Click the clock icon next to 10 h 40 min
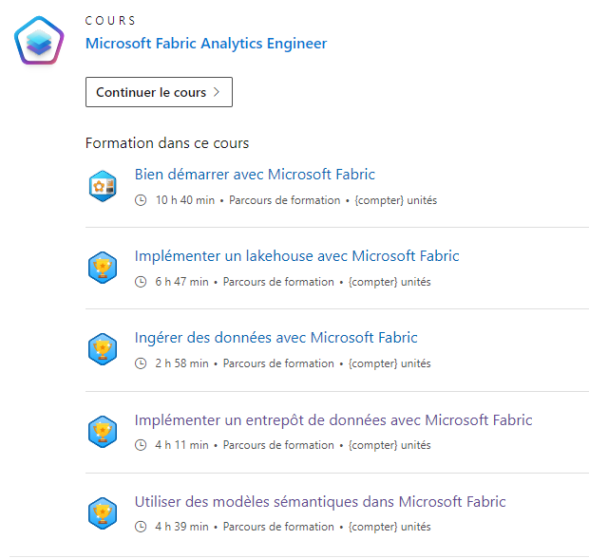 click(141, 200)
